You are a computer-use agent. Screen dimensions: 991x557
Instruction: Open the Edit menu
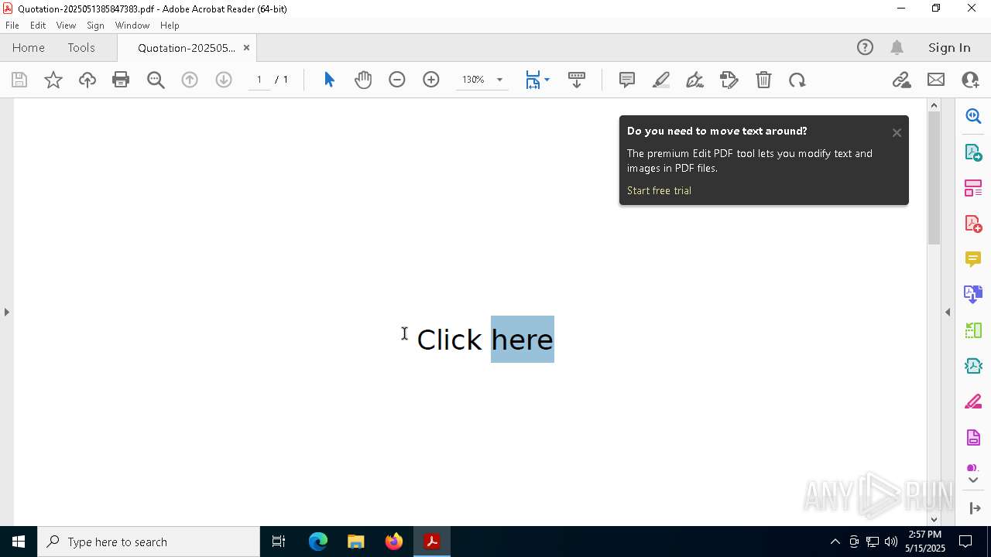[38, 26]
